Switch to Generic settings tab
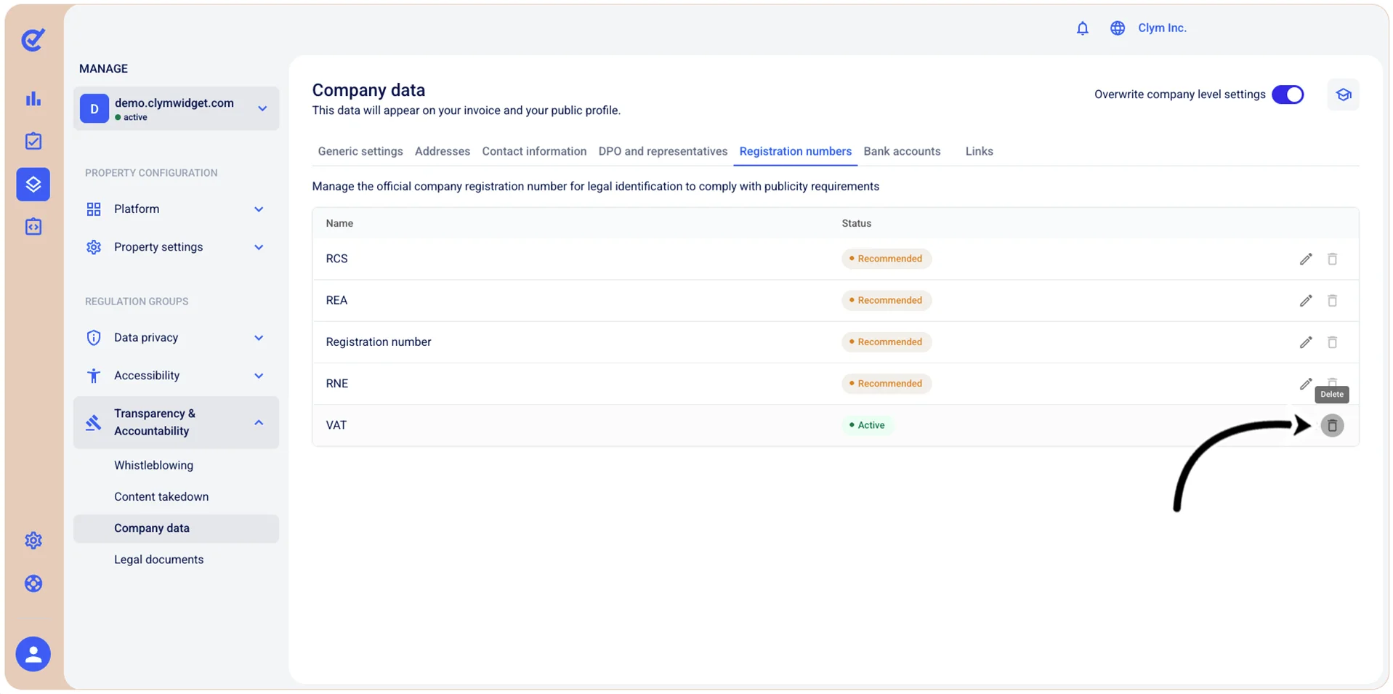The height and width of the screenshot is (694, 1393). point(360,151)
